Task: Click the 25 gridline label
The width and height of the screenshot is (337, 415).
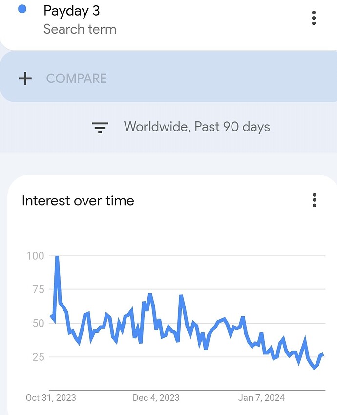Action: tap(39, 357)
